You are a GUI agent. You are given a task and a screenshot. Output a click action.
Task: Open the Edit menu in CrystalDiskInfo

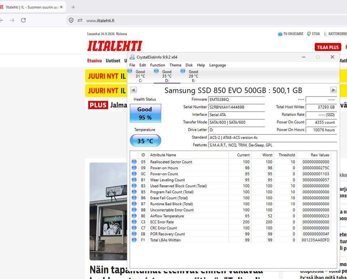click(x=142, y=65)
